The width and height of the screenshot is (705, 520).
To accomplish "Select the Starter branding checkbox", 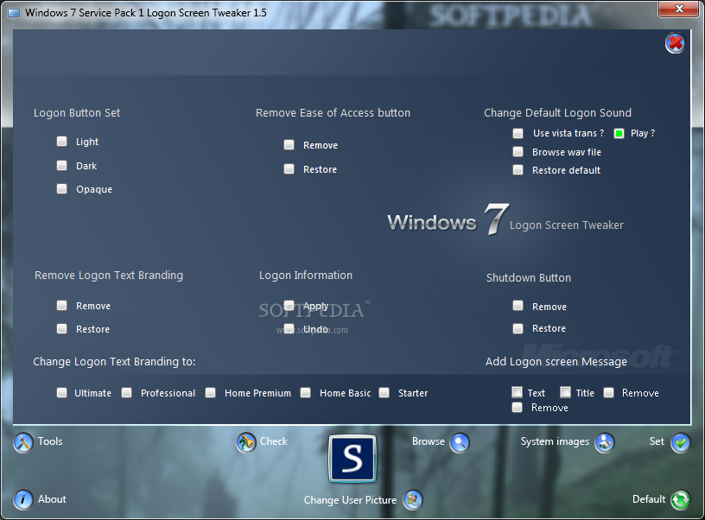I will coord(384,393).
